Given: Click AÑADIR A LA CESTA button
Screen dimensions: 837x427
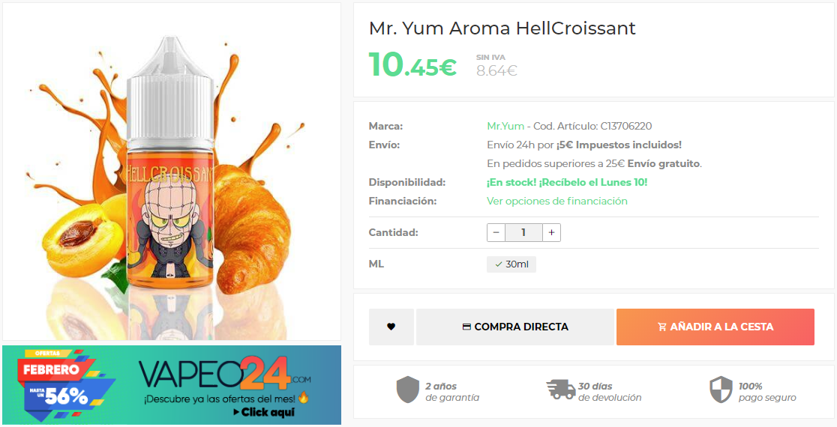Looking at the screenshot, I should click(715, 327).
